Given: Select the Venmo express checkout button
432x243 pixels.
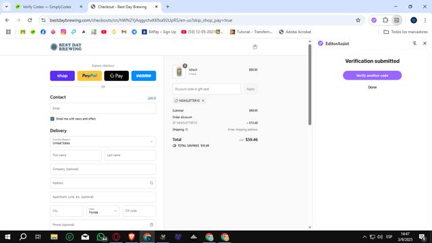Looking at the screenshot, I should tap(144, 76).
